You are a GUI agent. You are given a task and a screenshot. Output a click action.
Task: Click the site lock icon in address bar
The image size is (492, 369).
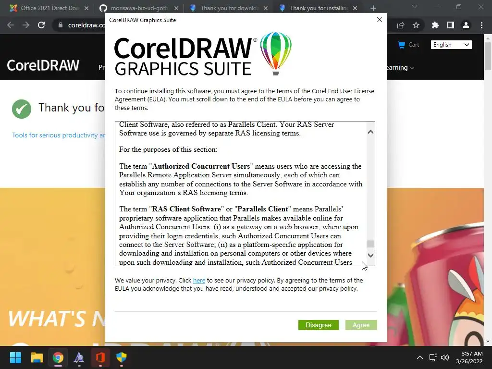tap(61, 25)
